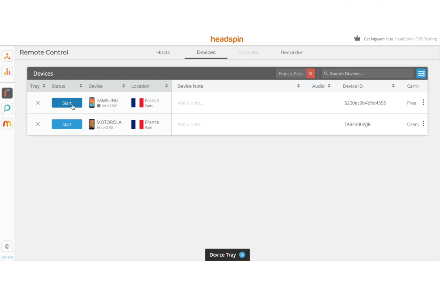Screen dimensions: 440x293
Task: Select the dark Remote Control sidebar icon
Action: (7, 93)
